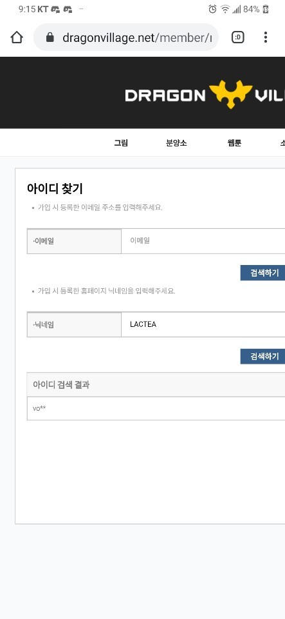Click 검색하기 button under the email field
The image size is (285, 619).
pyautogui.click(x=262, y=273)
